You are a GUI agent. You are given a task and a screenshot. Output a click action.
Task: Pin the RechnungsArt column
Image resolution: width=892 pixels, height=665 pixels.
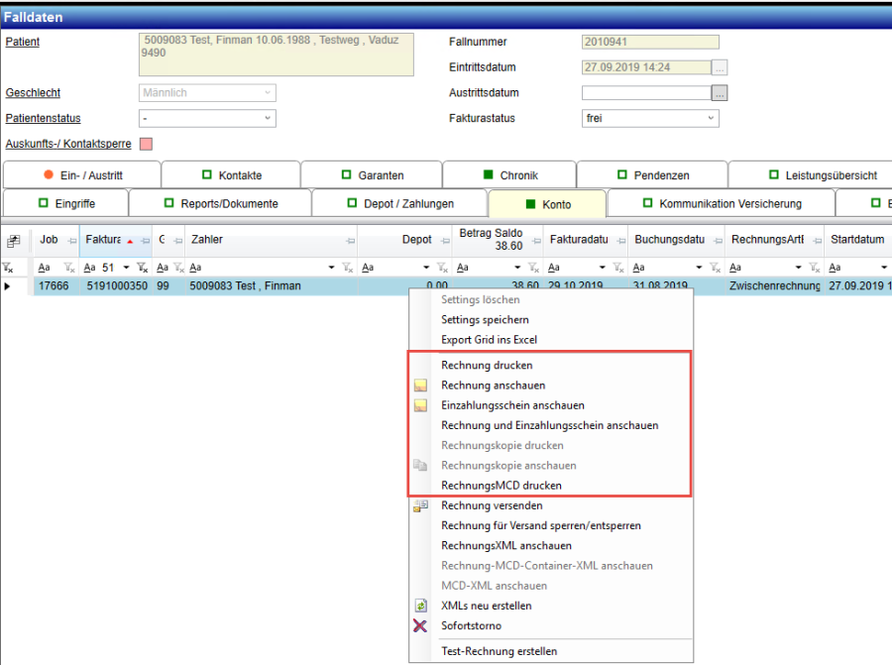click(x=818, y=241)
